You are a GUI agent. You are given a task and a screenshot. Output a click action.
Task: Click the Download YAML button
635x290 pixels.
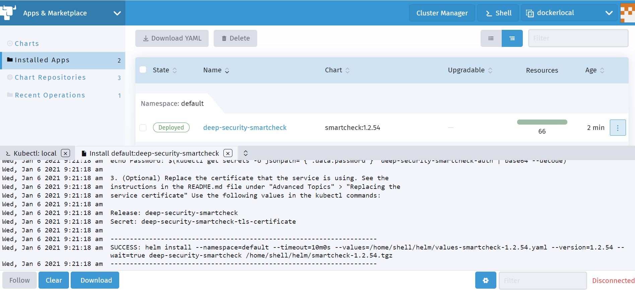coord(172,38)
